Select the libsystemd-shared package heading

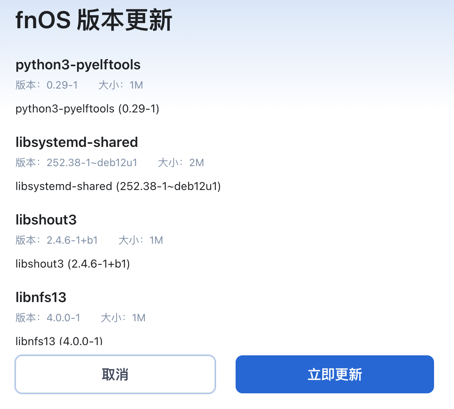[x=77, y=142]
